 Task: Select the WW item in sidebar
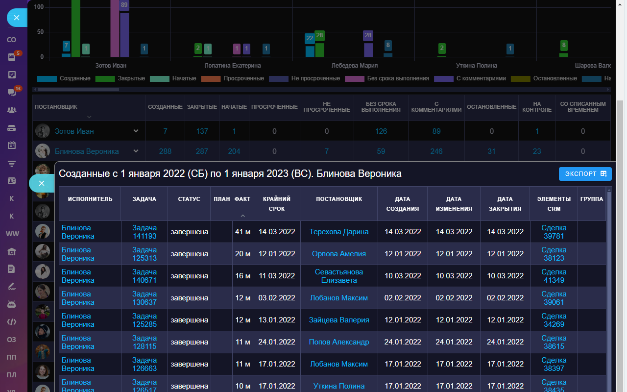tap(12, 234)
